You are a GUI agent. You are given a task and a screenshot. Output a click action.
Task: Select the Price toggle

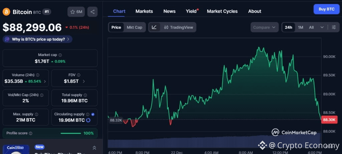[116, 27]
